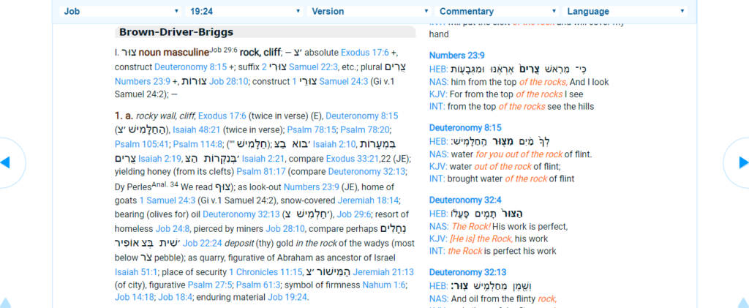Screen dimensions: 749x308
Task: Open the 19:24 verse dropdown
Action: pos(244,11)
